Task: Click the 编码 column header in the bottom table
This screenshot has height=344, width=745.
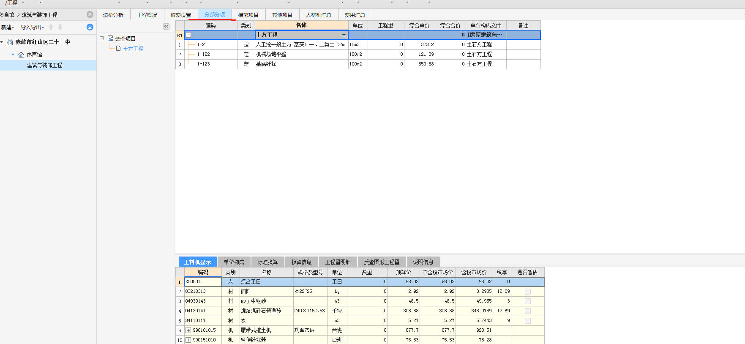Action: [203, 272]
